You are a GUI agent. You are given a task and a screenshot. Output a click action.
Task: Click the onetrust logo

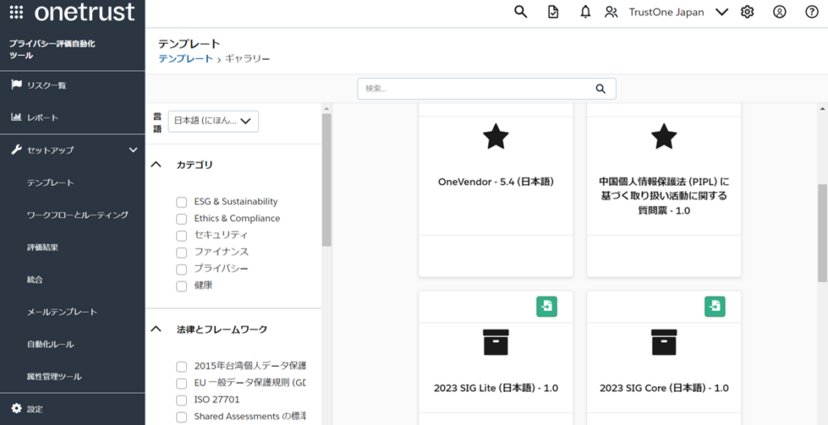84,12
